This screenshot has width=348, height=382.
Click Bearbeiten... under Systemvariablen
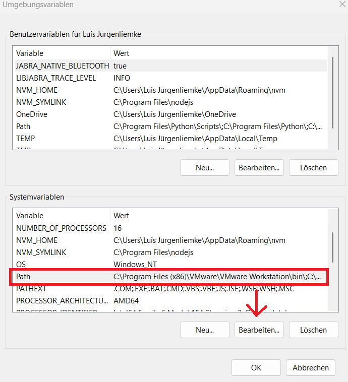click(259, 330)
